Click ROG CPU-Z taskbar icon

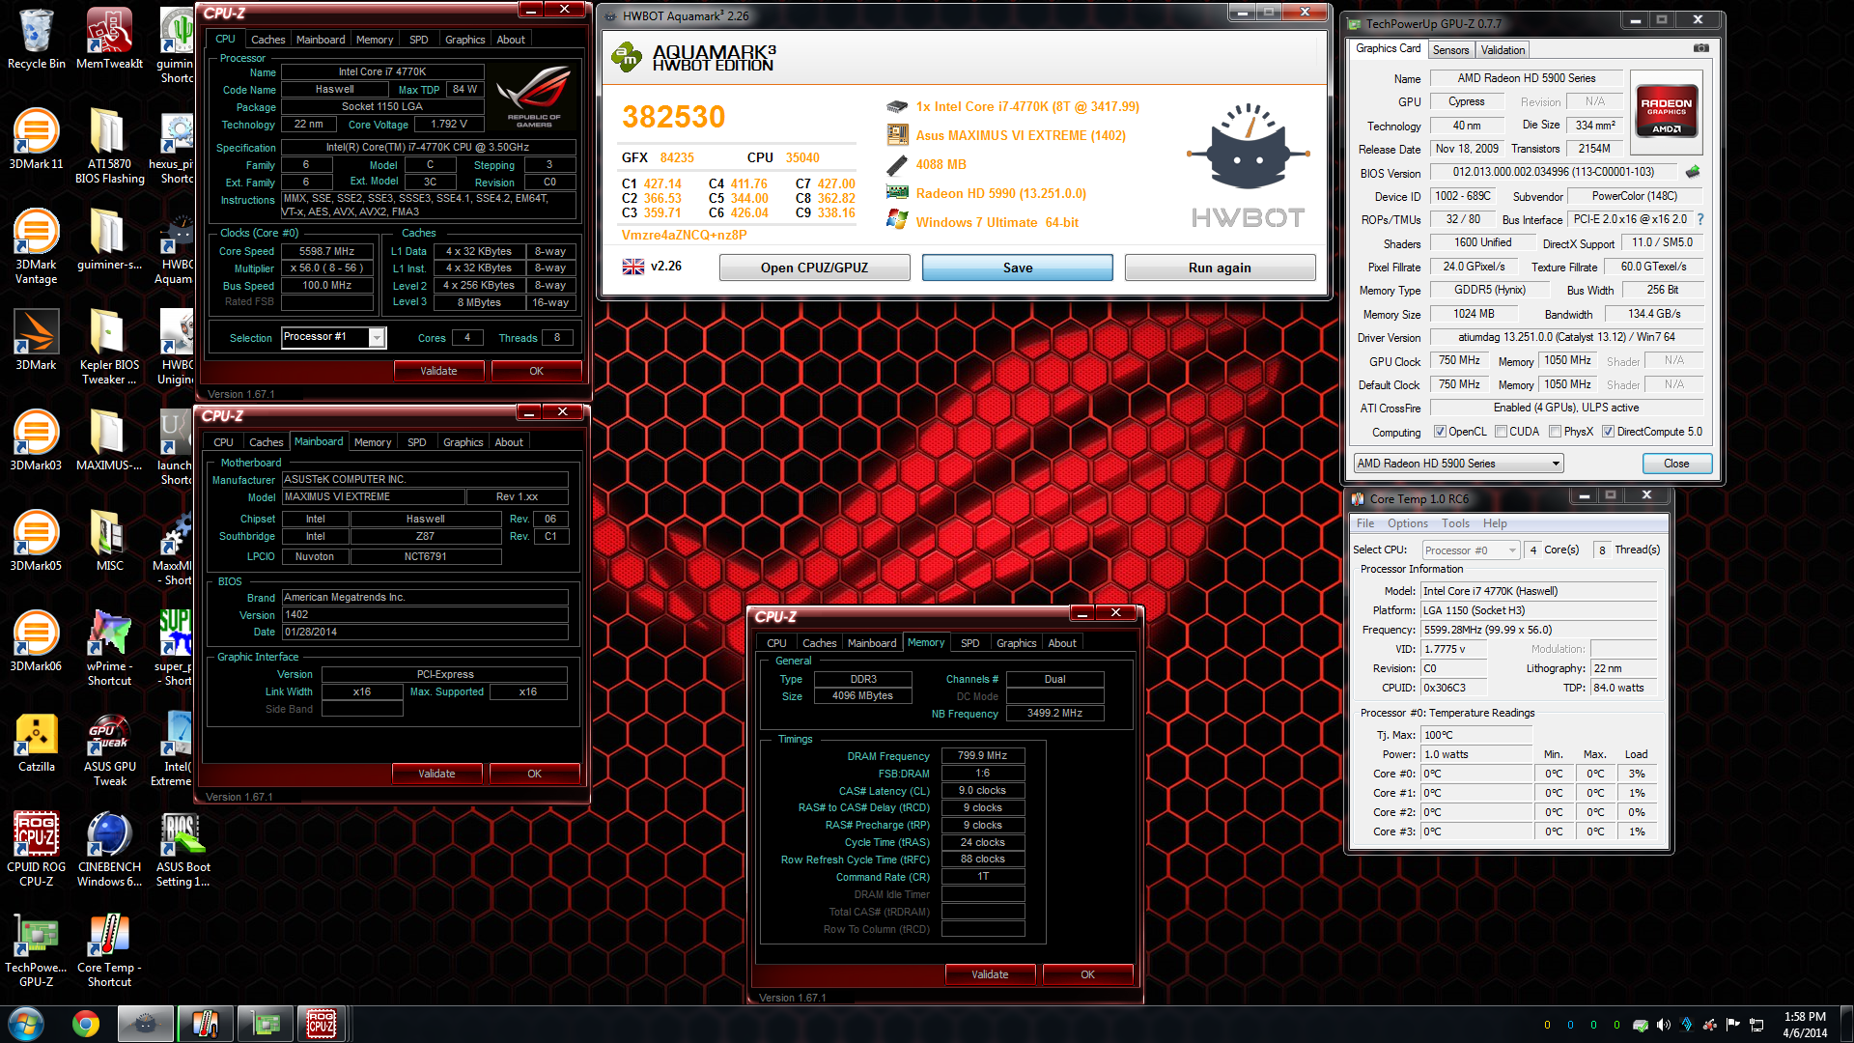(322, 1024)
